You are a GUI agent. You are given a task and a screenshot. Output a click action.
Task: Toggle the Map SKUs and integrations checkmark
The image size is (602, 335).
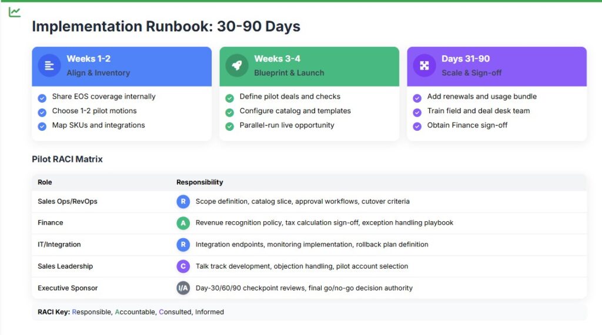(42, 126)
